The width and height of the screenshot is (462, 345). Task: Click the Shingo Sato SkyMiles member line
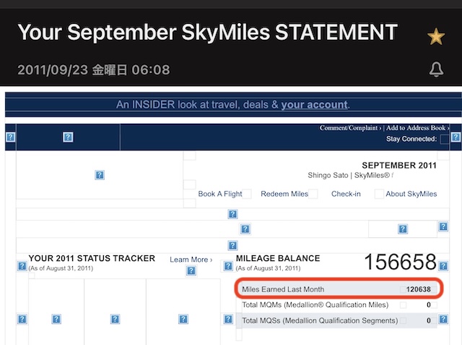(350, 175)
